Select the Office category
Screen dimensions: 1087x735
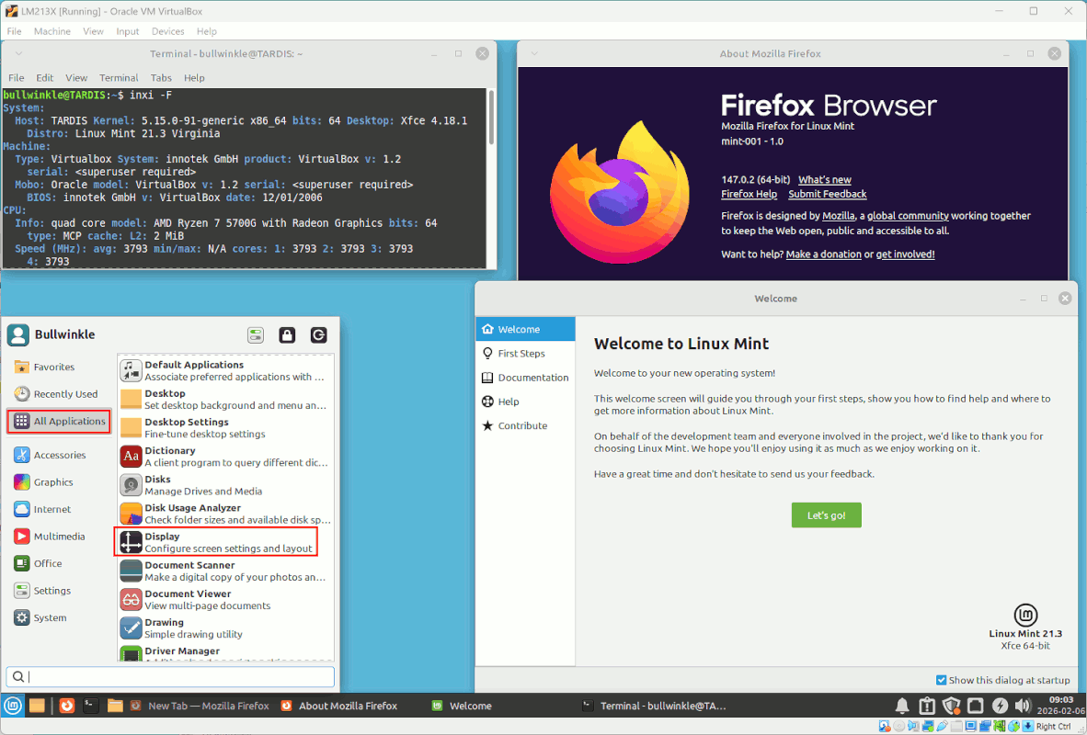pos(59,563)
